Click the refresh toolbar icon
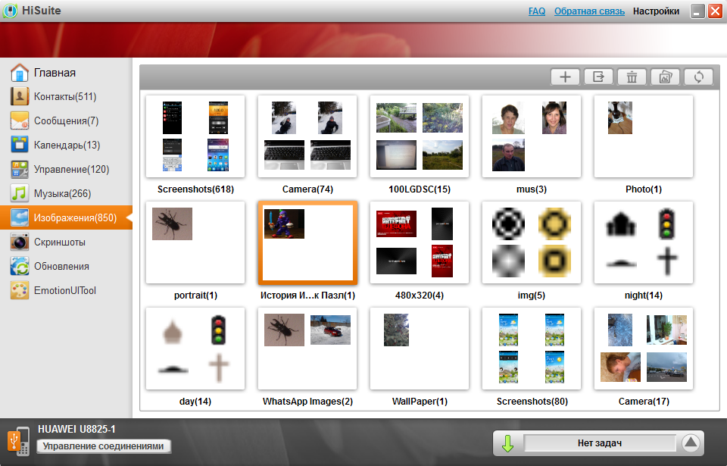The height and width of the screenshot is (466, 727). click(698, 77)
